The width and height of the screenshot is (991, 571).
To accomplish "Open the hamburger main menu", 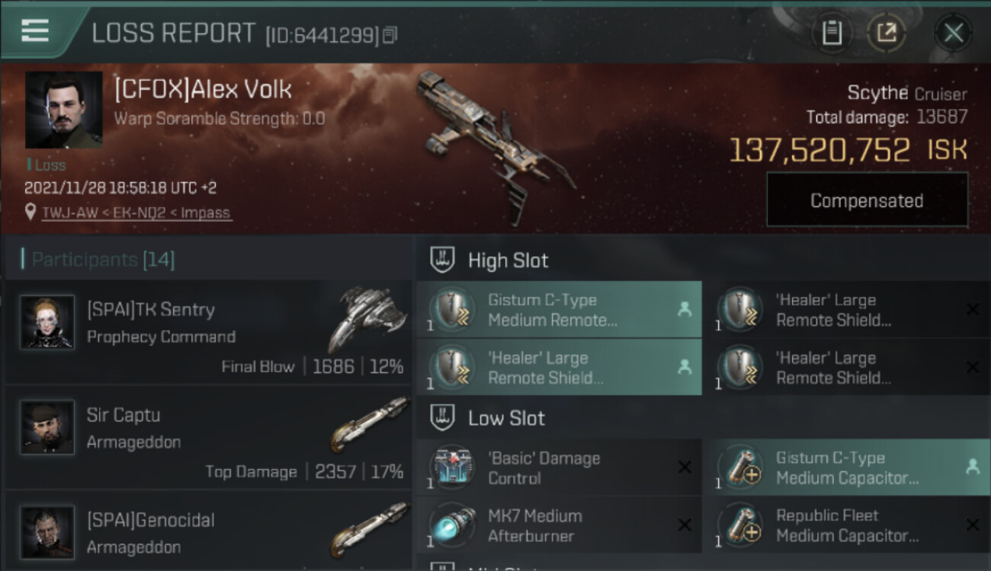I will click(x=35, y=31).
